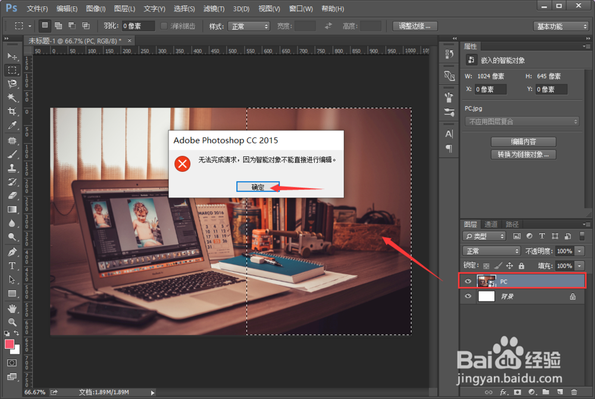Delete layer using the trash icon
The image size is (595, 399).
[574, 392]
